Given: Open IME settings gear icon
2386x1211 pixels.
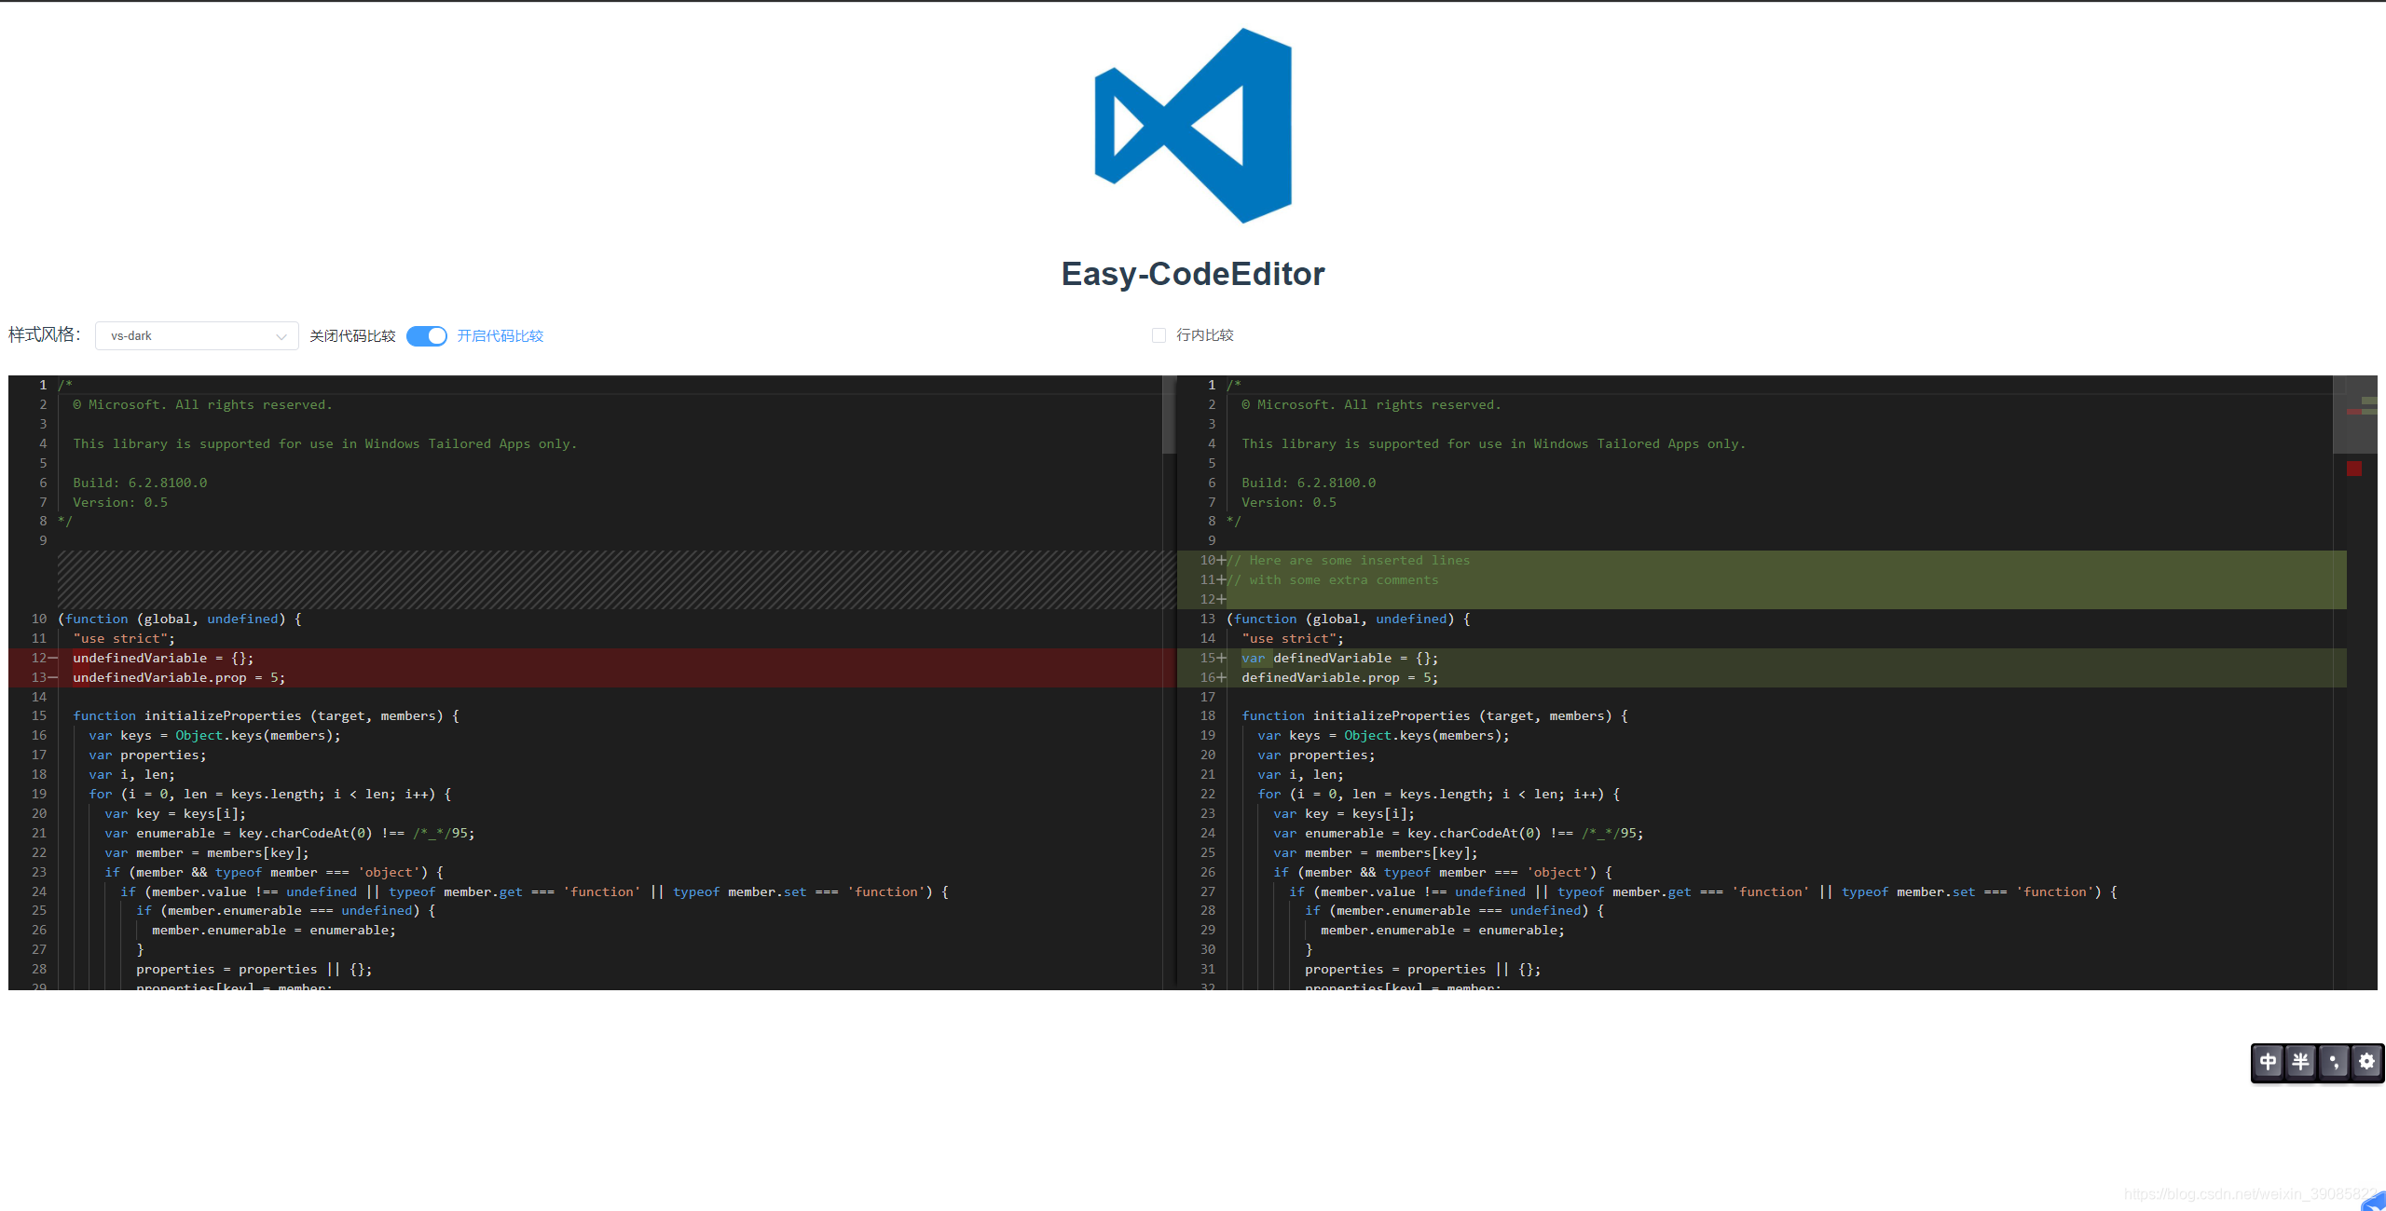Looking at the screenshot, I should (2366, 1062).
